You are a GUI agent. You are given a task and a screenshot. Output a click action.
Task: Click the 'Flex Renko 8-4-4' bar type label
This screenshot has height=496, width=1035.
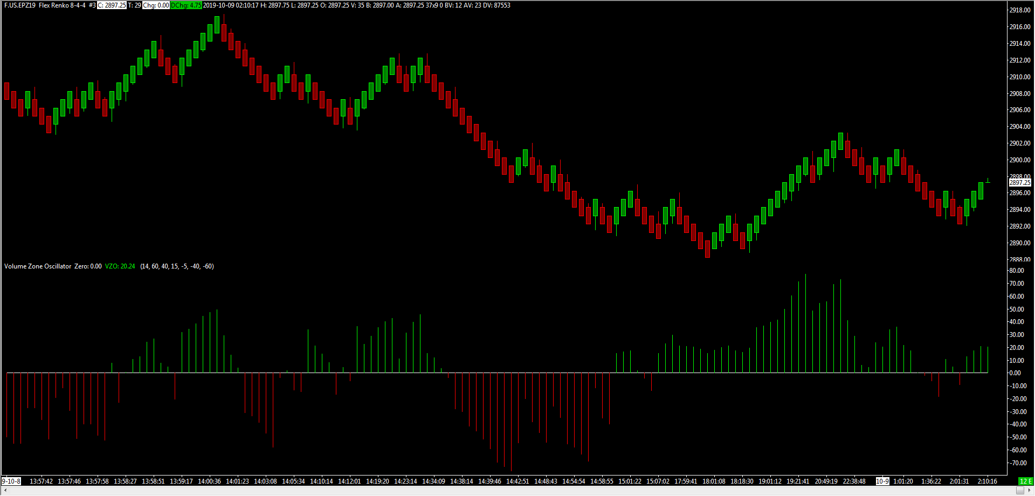[62, 5]
